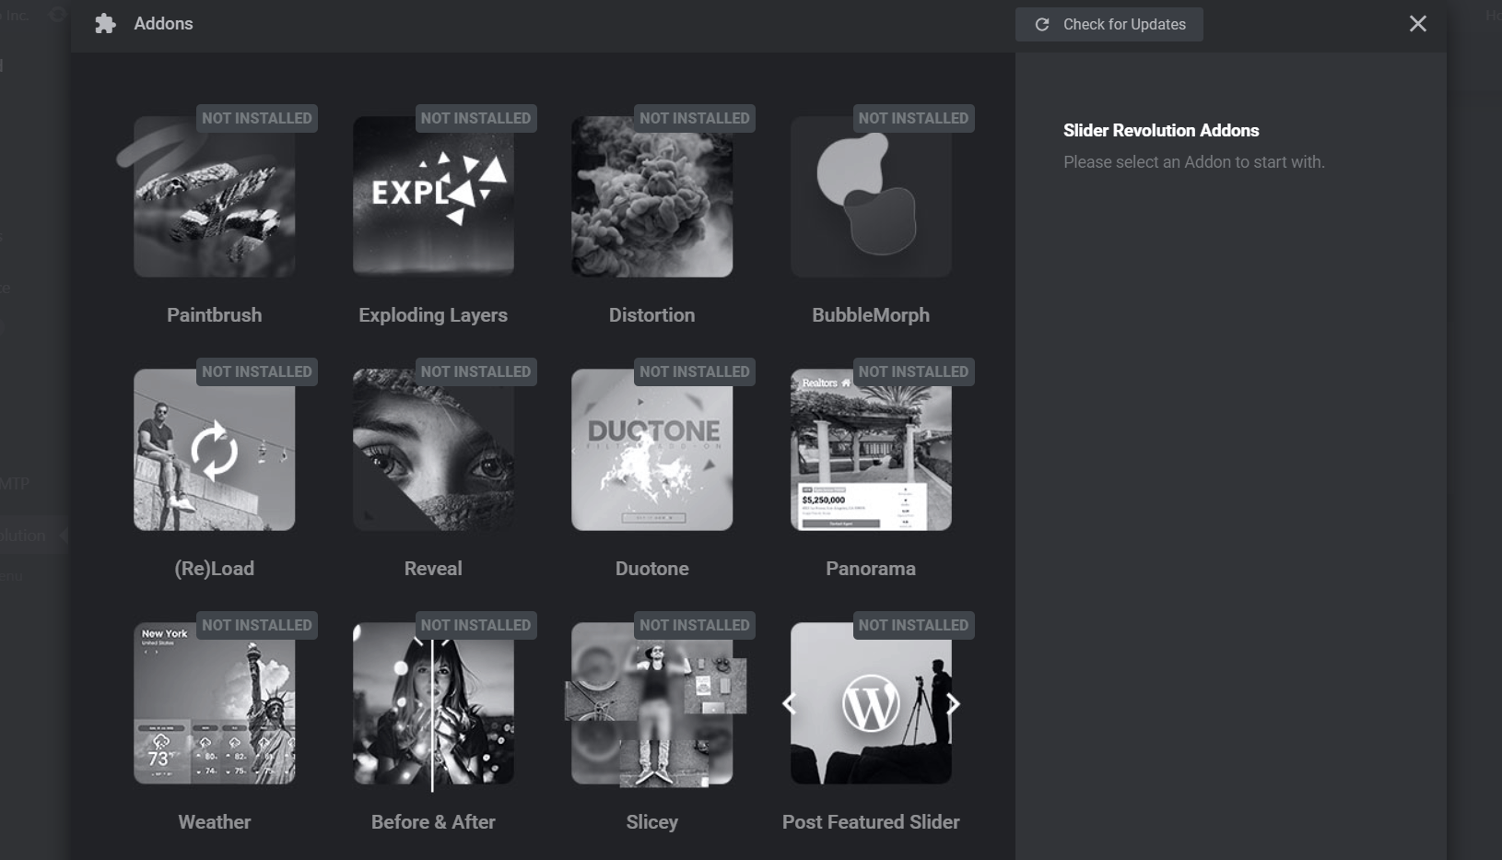Click the Distortion addon title
1502x860 pixels.
[x=652, y=315]
